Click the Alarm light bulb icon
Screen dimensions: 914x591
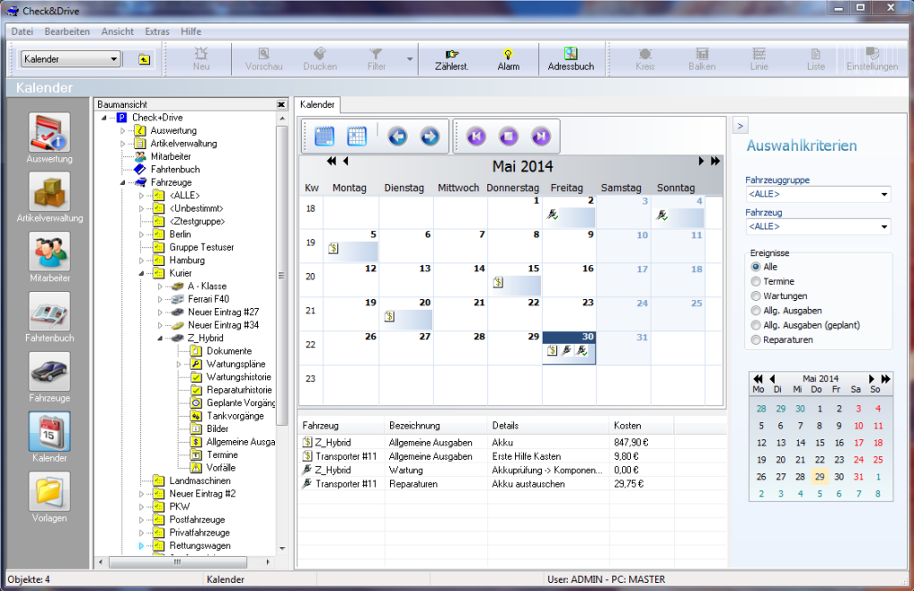508,54
